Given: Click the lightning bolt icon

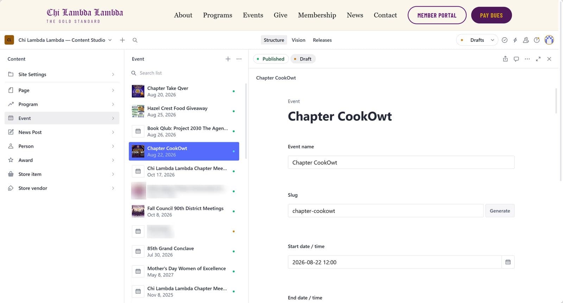Looking at the screenshot, I should tap(515, 40).
